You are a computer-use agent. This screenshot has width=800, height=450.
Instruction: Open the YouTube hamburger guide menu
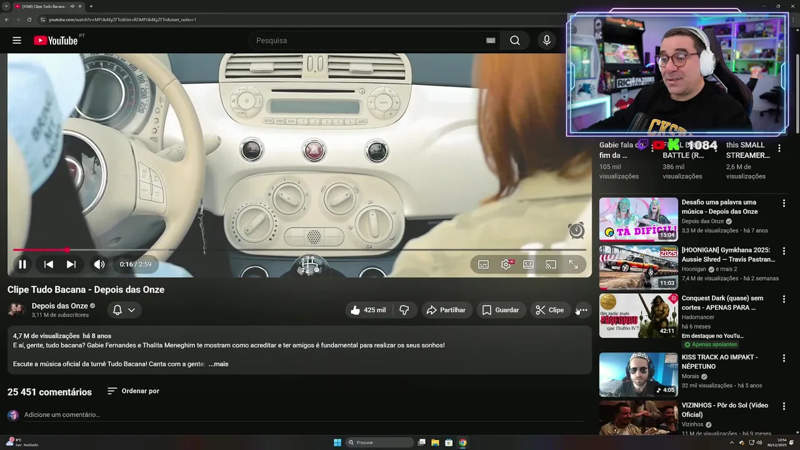coord(17,41)
